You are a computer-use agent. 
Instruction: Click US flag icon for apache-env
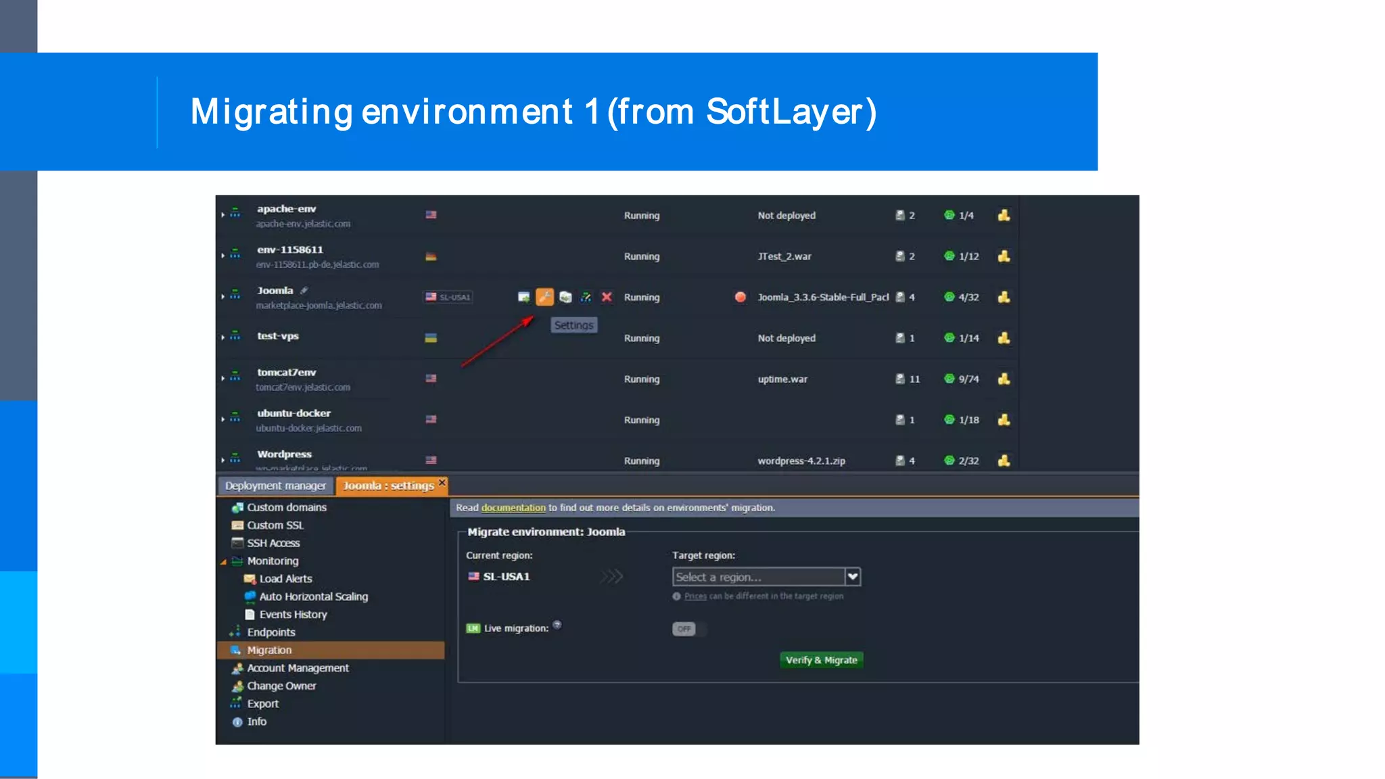click(431, 215)
